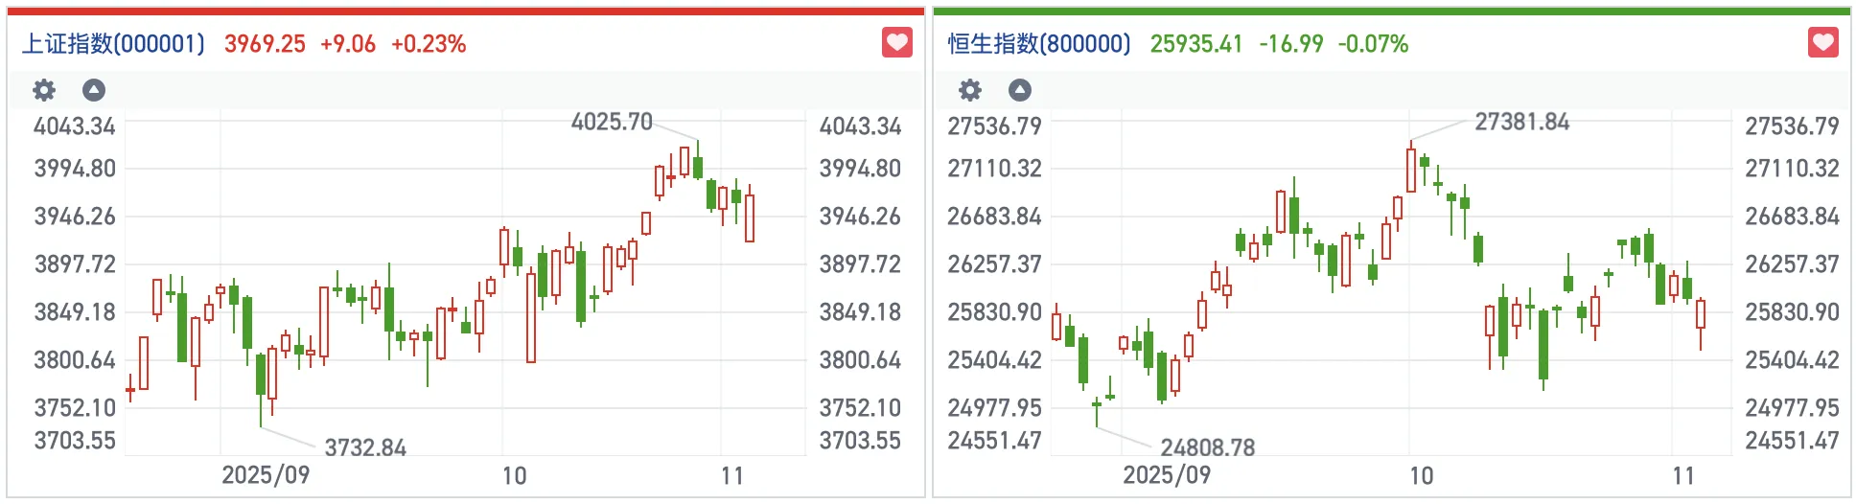
Task: Click month 10 marker on 恒生指数 chart
Action: click(x=1421, y=475)
